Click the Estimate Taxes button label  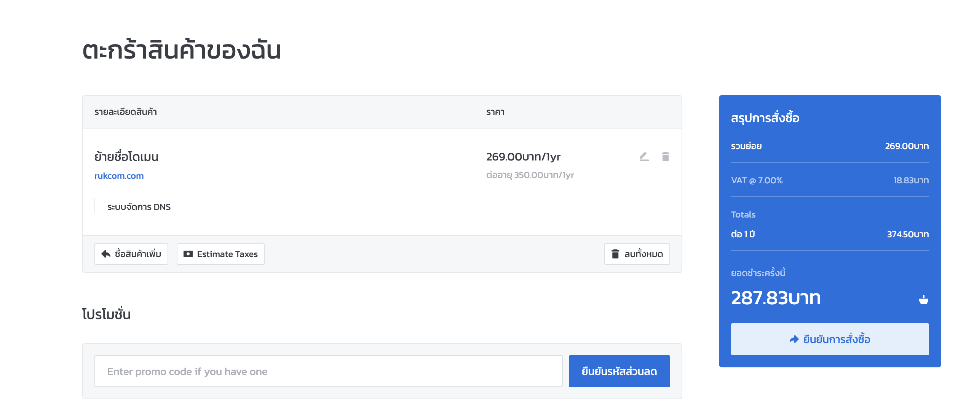[x=227, y=254]
